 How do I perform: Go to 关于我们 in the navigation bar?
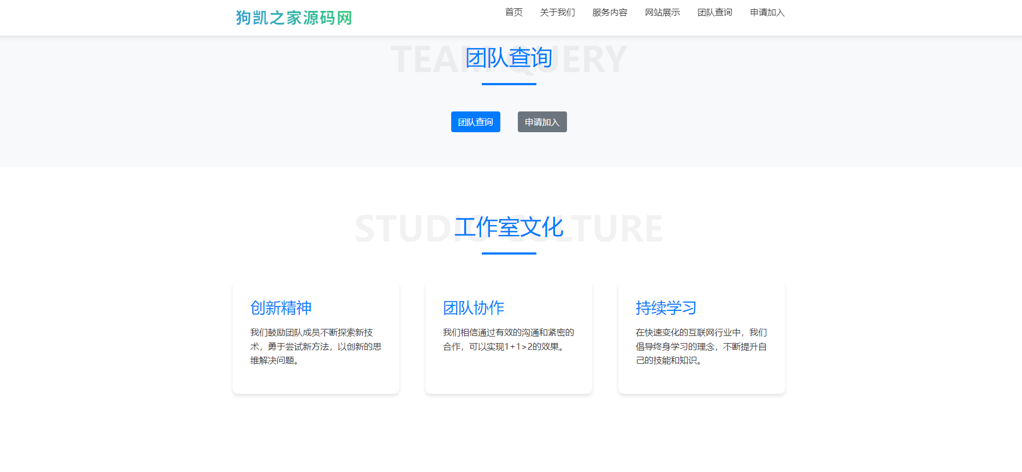coord(557,13)
